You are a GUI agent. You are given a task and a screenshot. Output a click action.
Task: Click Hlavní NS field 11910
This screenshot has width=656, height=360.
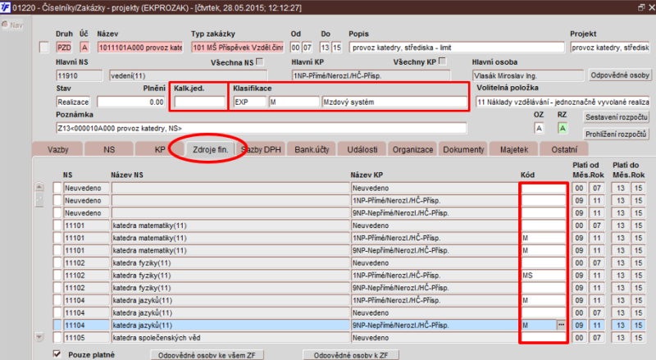coord(79,75)
